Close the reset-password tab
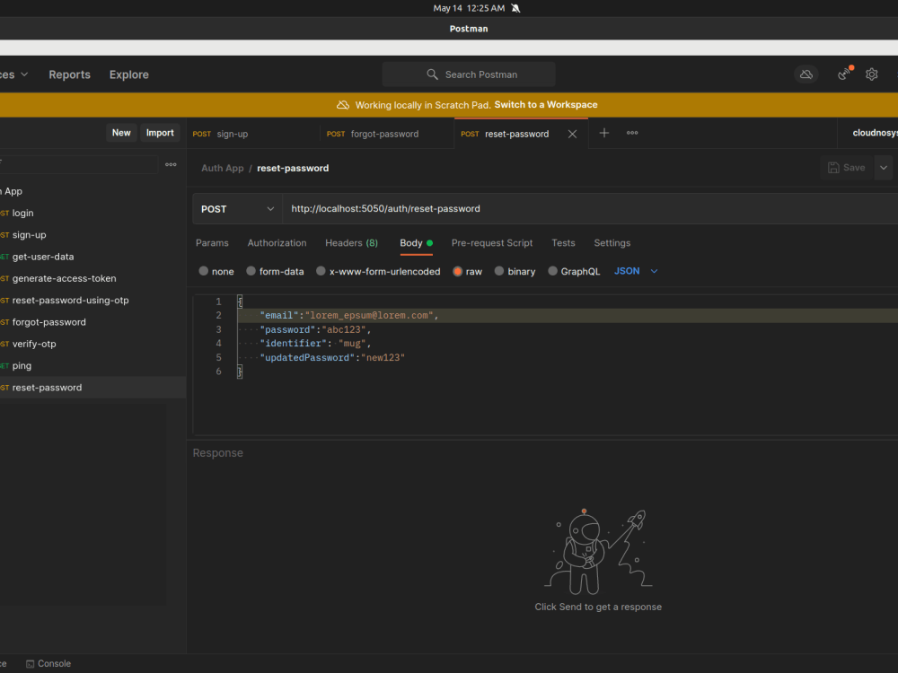This screenshot has height=673, width=898. click(x=572, y=134)
